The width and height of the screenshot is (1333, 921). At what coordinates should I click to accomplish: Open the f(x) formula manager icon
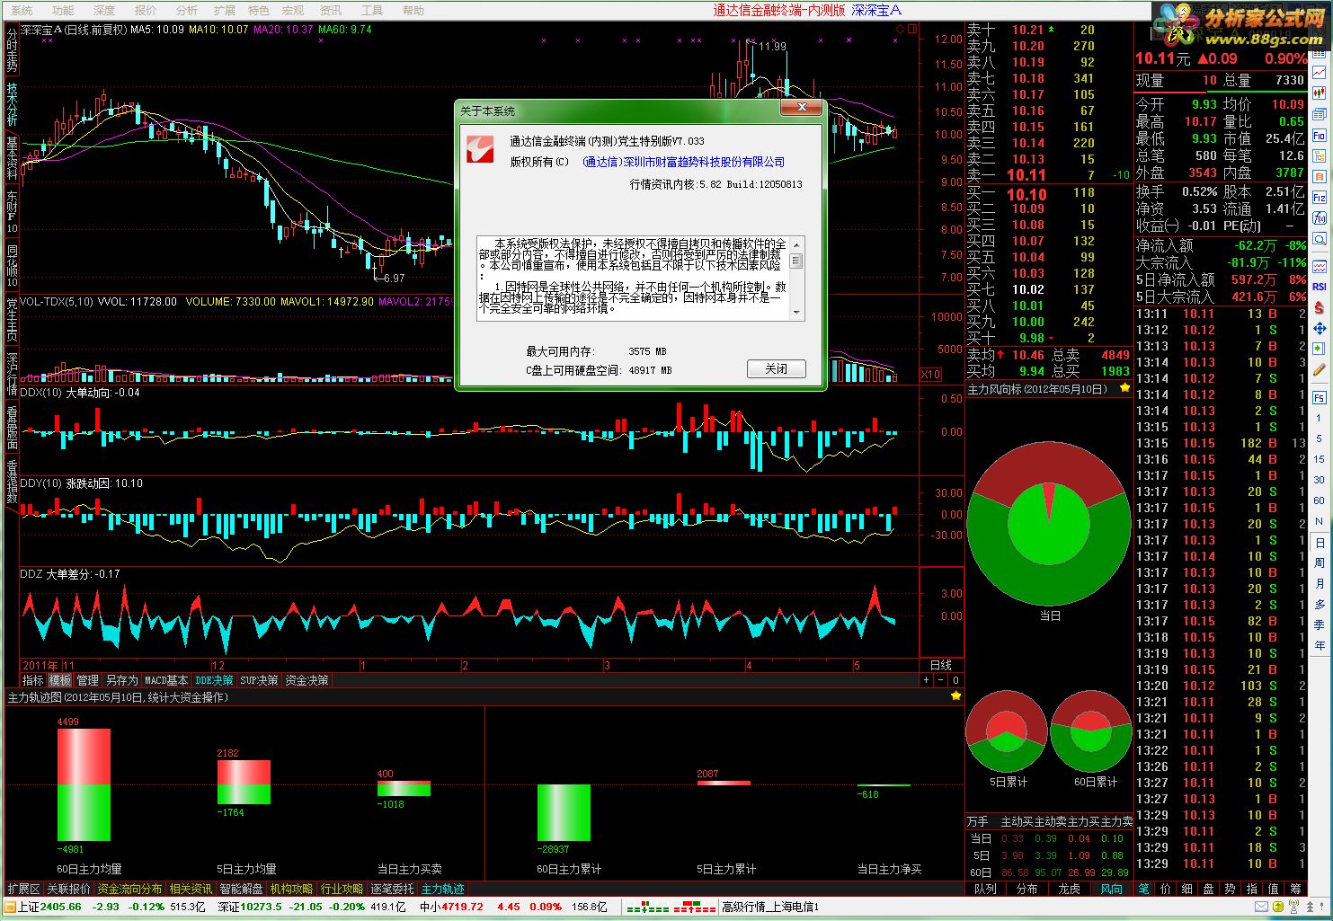click(x=1319, y=217)
